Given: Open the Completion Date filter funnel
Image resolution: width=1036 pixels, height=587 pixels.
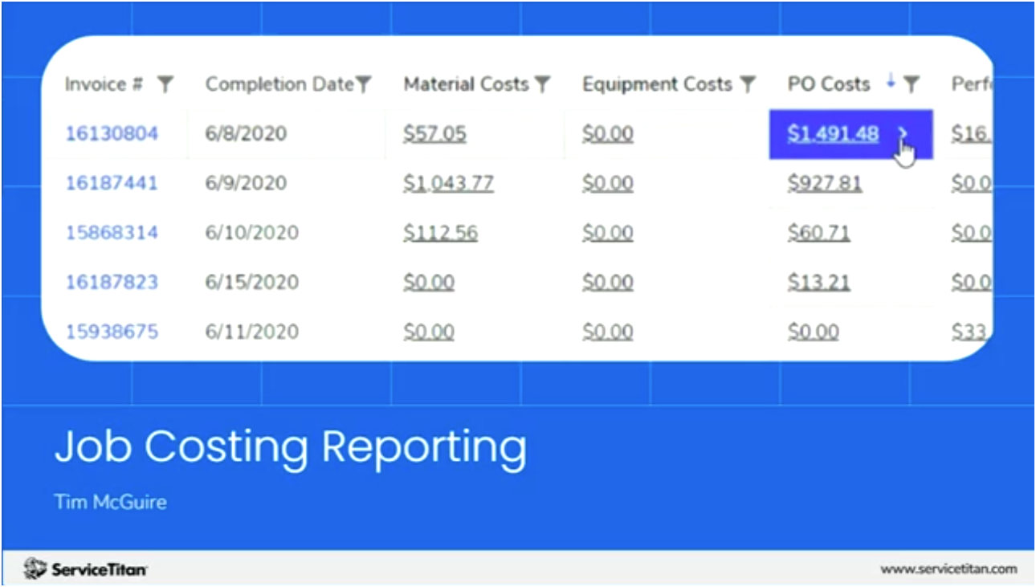Looking at the screenshot, I should (x=364, y=84).
